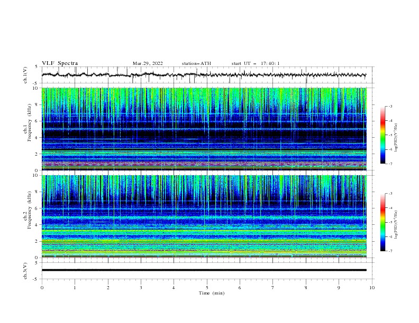This screenshot has height=323, width=419.
Task: Click the "VLF Spectra" title text
Action: coord(60,63)
